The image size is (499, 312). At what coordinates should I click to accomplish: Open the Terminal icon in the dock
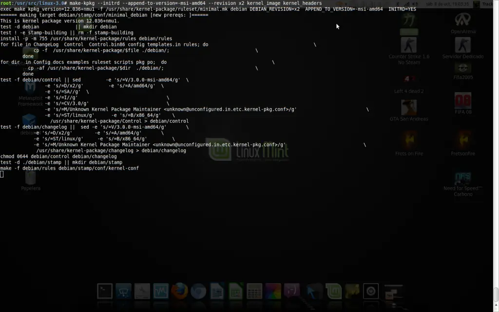coord(105,291)
